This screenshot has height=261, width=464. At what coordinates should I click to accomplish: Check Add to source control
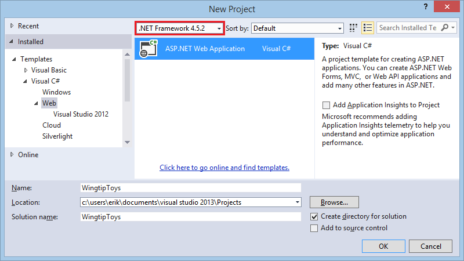click(314, 228)
